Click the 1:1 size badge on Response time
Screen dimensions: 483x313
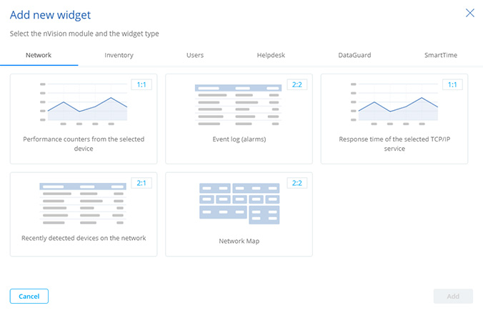tap(452, 85)
